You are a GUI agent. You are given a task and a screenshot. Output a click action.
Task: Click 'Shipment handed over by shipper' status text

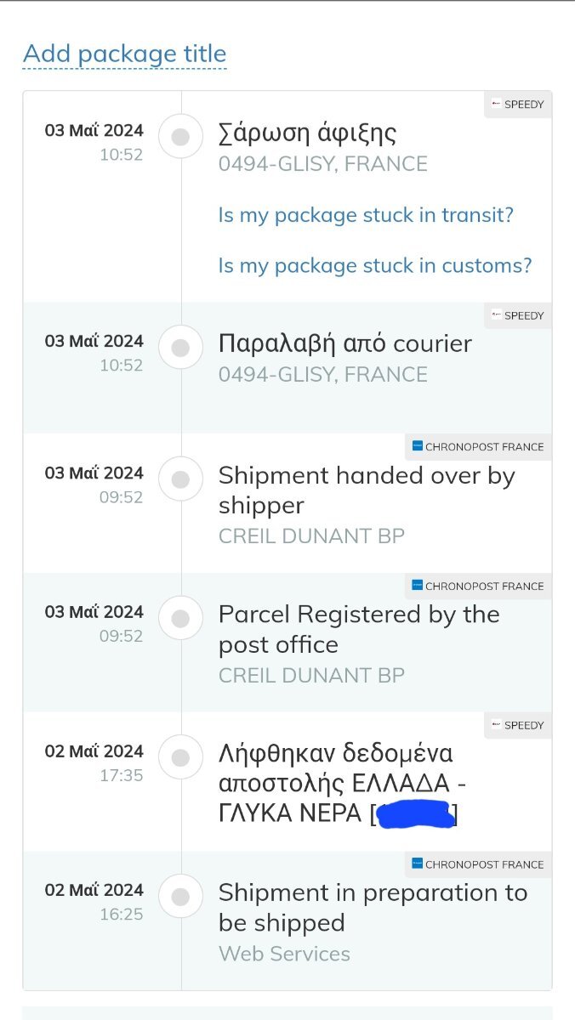point(367,490)
